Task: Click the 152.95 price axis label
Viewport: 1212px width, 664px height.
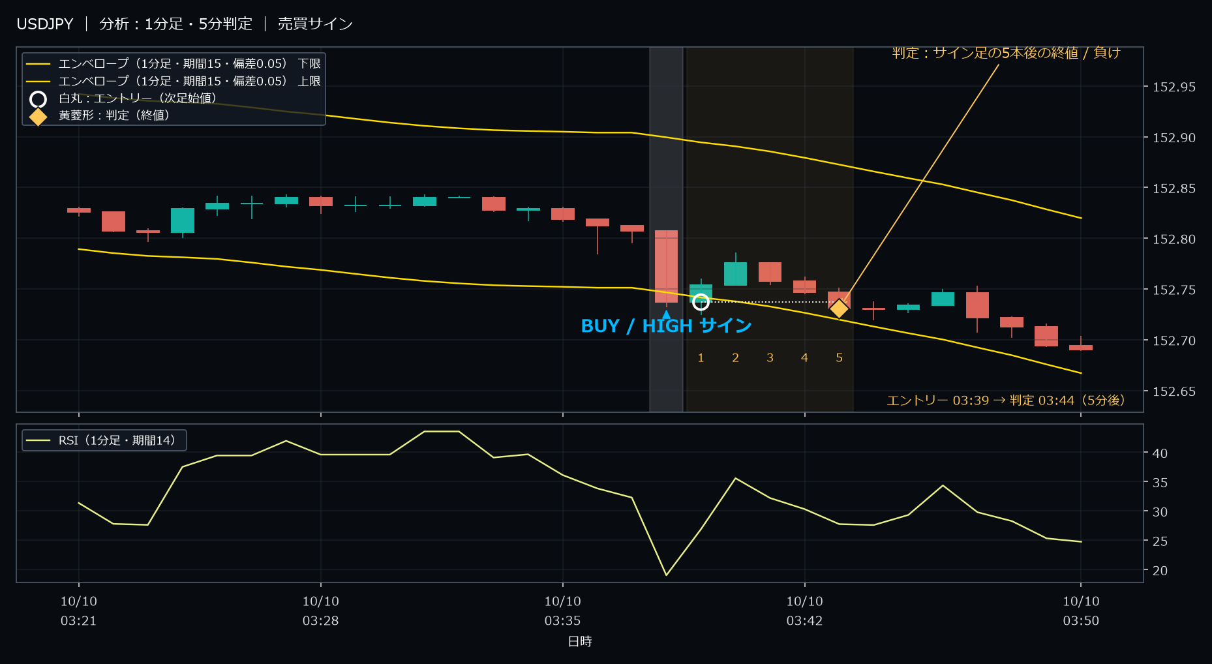Action: point(1174,87)
